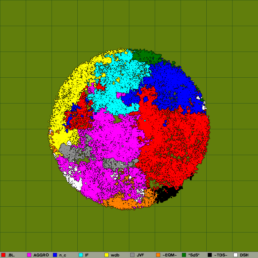258x258 pixels.
Task: Click the orange ~EQM~ legend swatch
Action: click(x=158, y=255)
